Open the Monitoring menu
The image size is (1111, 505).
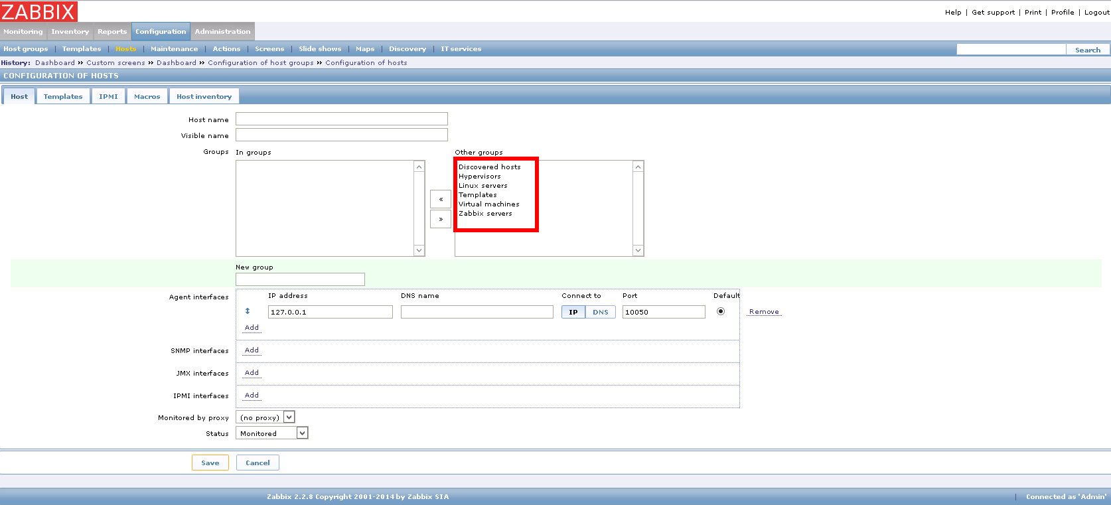tap(23, 32)
